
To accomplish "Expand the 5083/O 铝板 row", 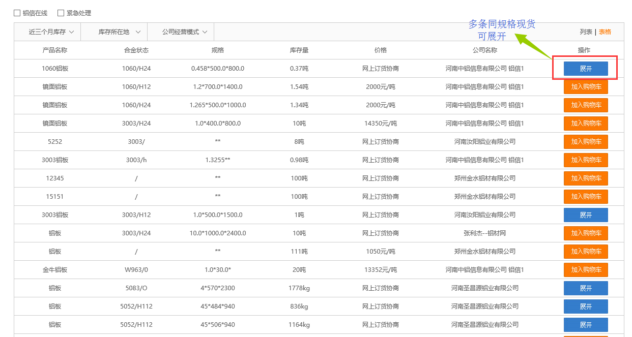I will (586, 288).
